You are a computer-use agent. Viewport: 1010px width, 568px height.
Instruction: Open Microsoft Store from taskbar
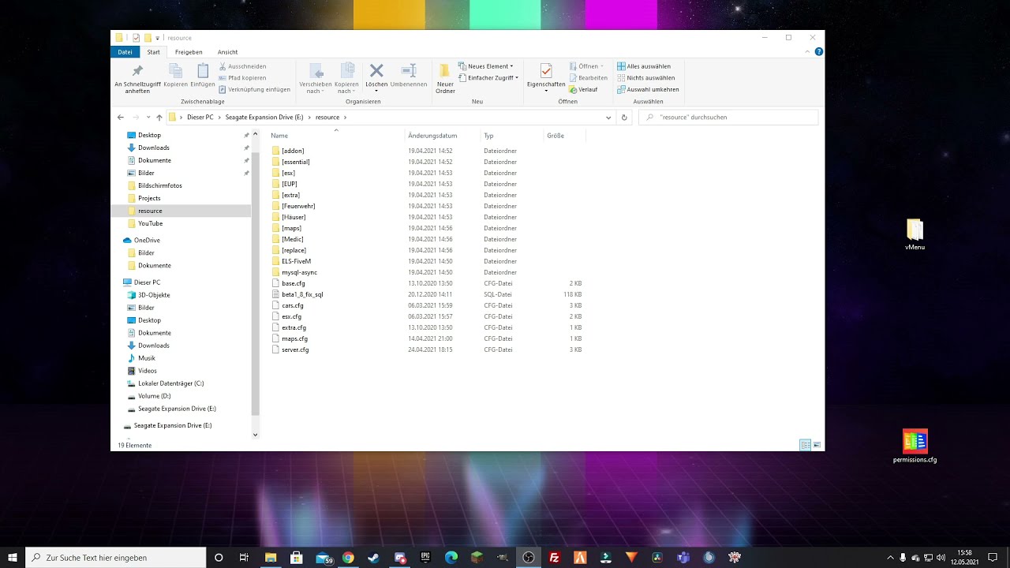pyautogui.click(x=297, y=558)
